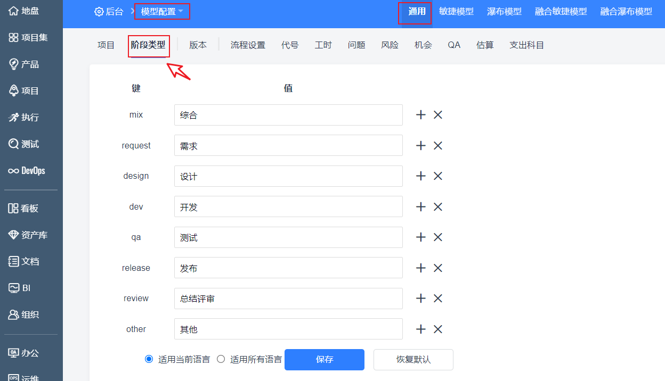This screenshot has width=665, height=381.
Task: Open 看板 kanban in the sidebar
Action: (x=14, y=209)
